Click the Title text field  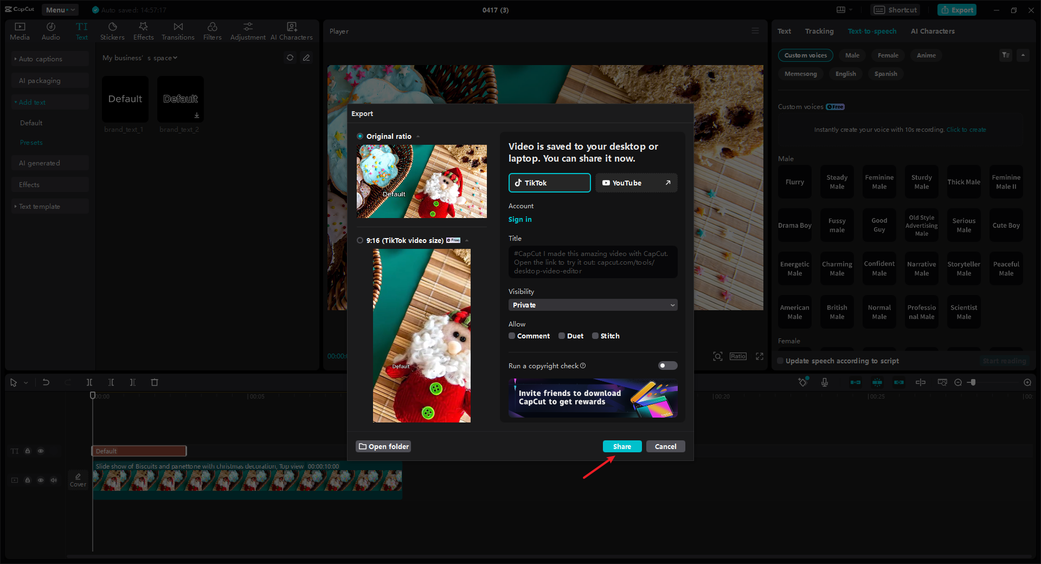(x=593, y=262)
